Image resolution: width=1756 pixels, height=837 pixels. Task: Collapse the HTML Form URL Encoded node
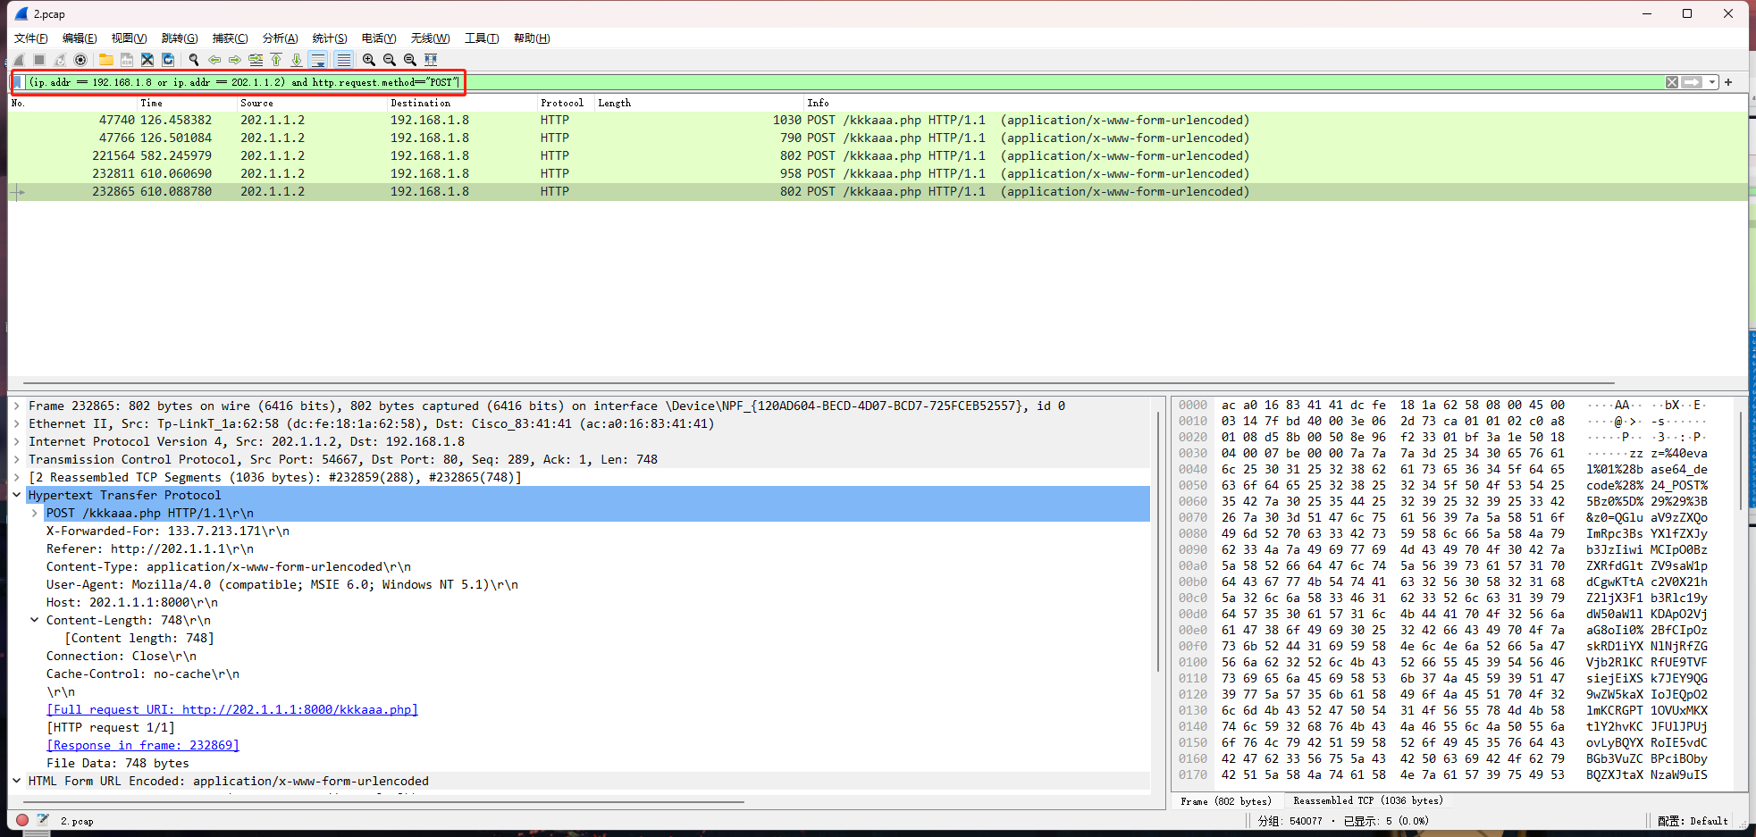(17, 781)
